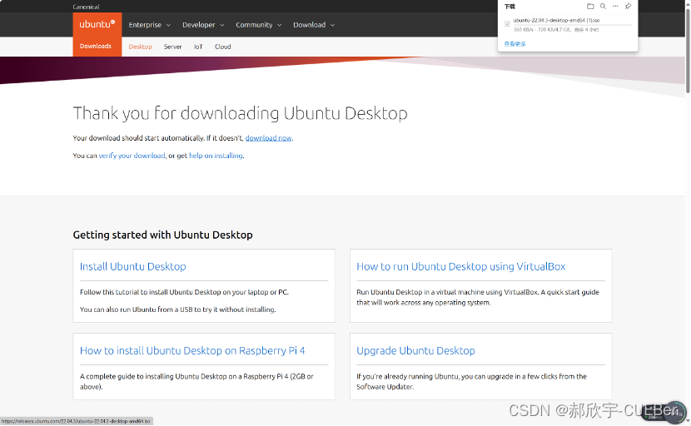Open the Download navigation menu

310,25
